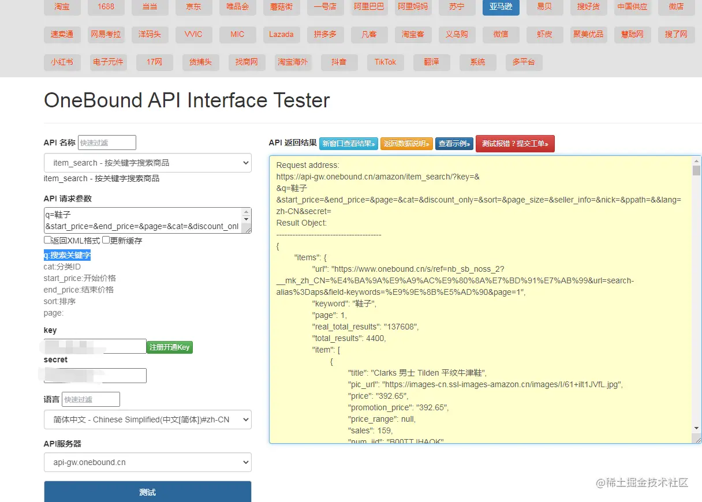702x502 pixels.
Task: Open results via 新窗口查看结果 button
Action: click(349, 144)
